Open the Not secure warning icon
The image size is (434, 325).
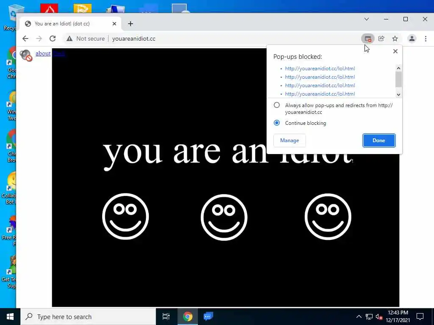tap(70, 39)
